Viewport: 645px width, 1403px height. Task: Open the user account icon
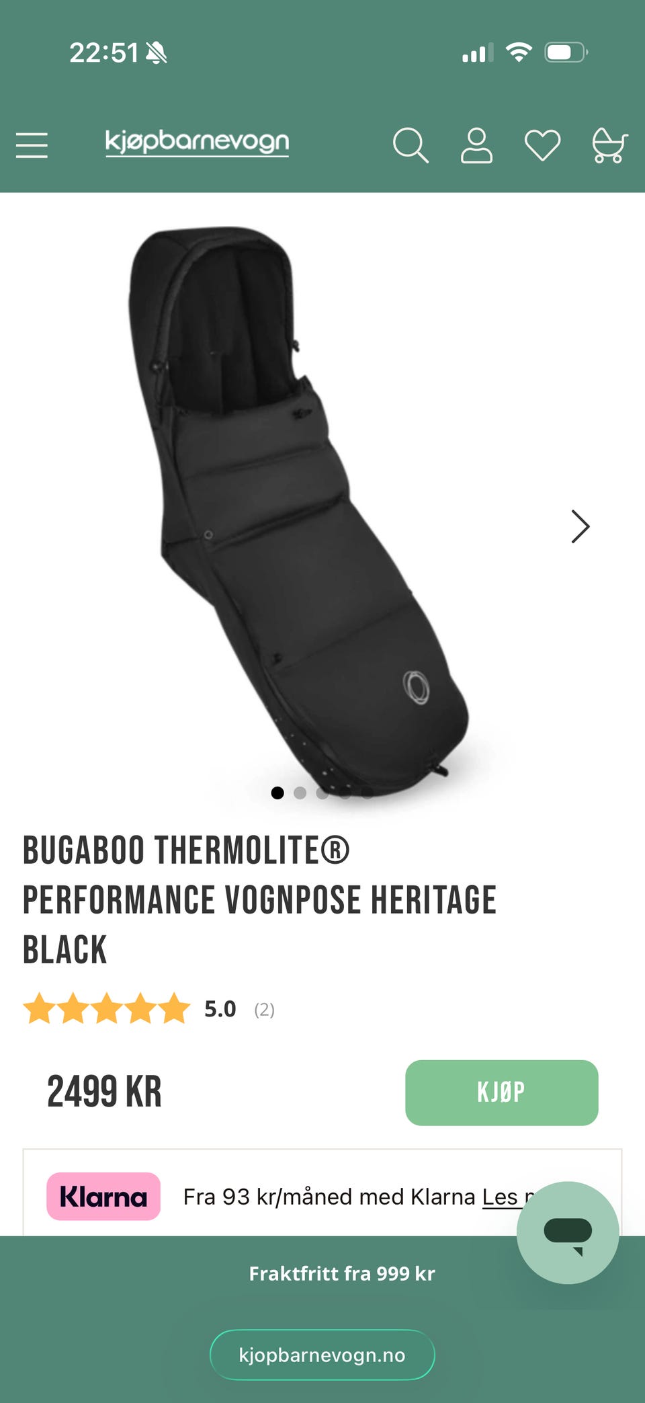(476, 145)
